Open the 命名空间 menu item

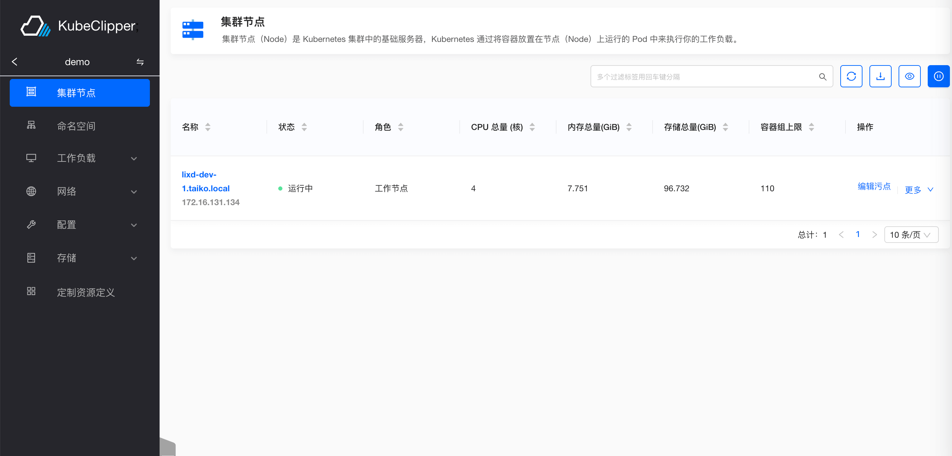(76, 126)
